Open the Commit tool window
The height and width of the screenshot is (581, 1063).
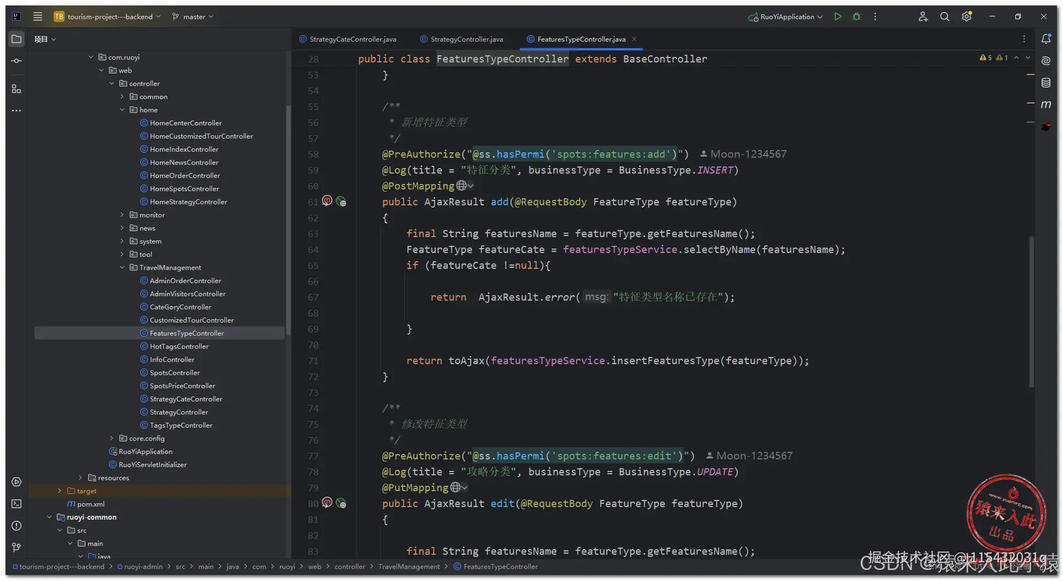(x=16, y=61)
